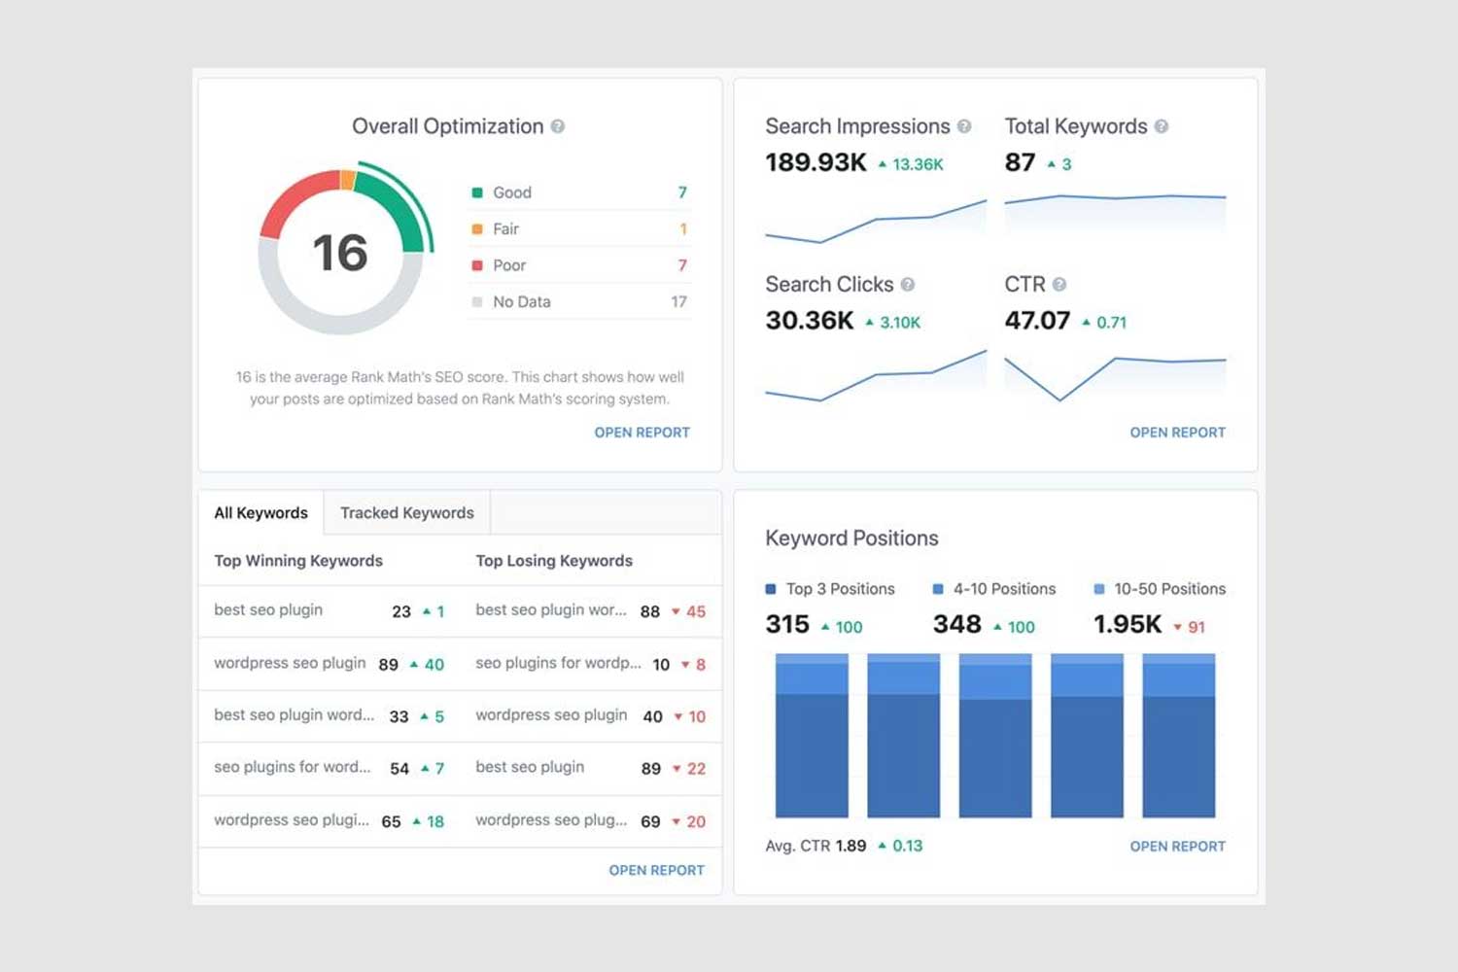Click winning keyword 'best seo plugin word...'
This screenshot has height=972, width=1458.
[x=294, y=715]
